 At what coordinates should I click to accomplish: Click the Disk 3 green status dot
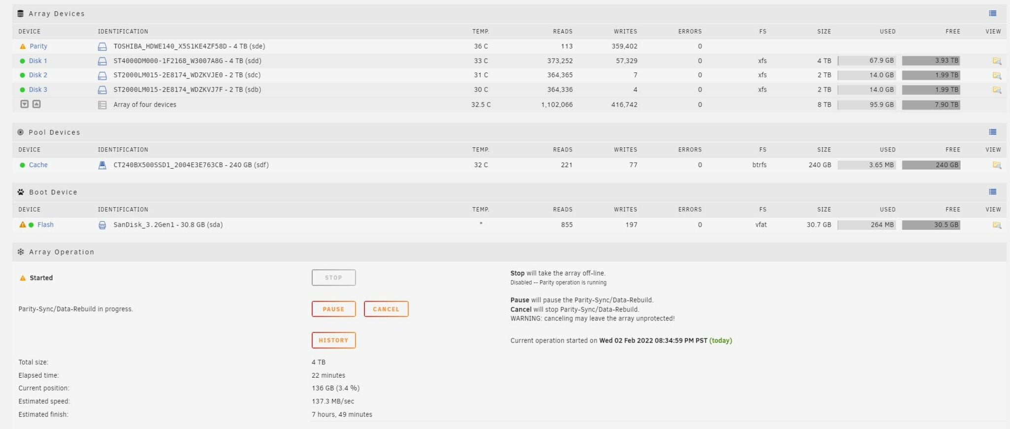click(22, 90)
